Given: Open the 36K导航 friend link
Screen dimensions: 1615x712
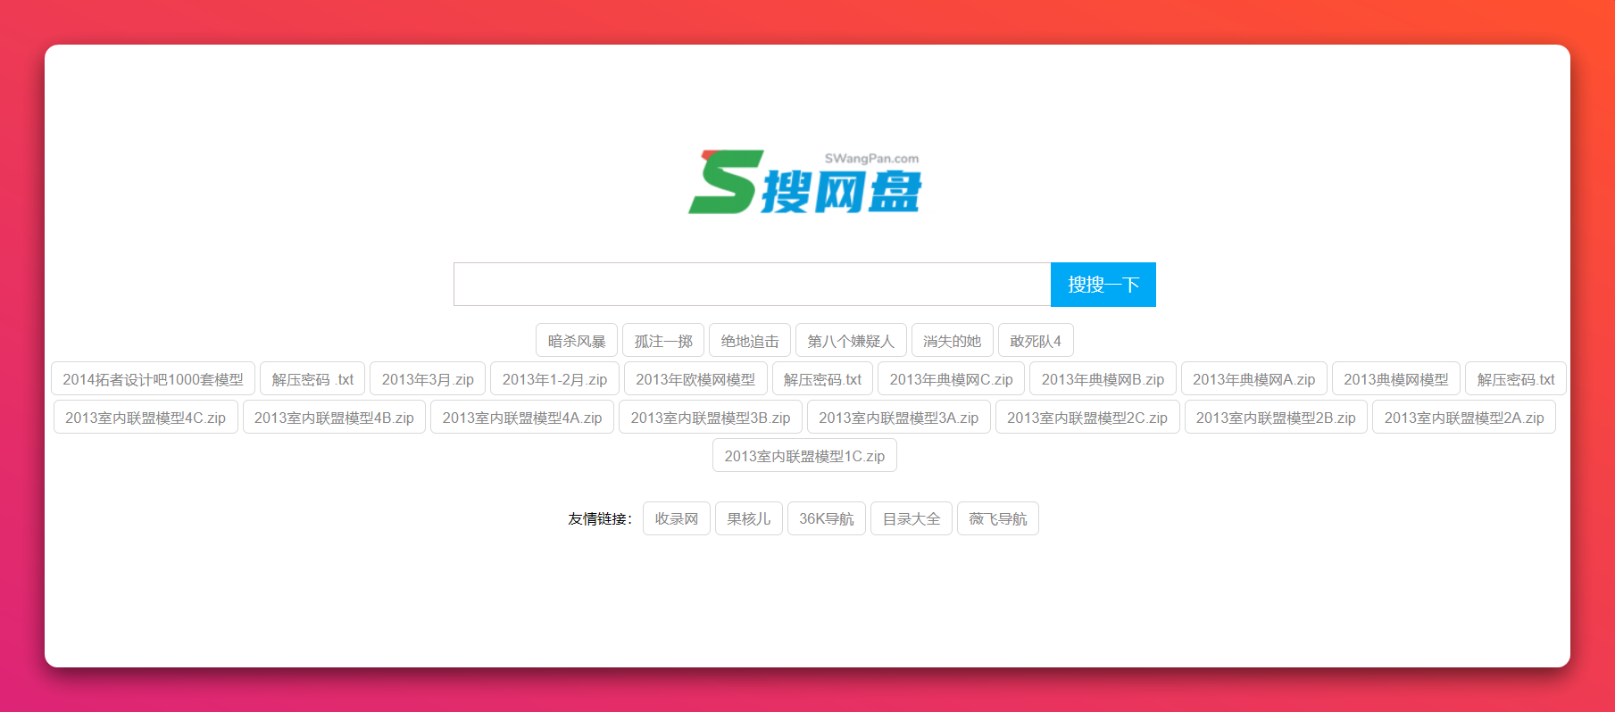Looking at the screenshot, I should (827, 518).
